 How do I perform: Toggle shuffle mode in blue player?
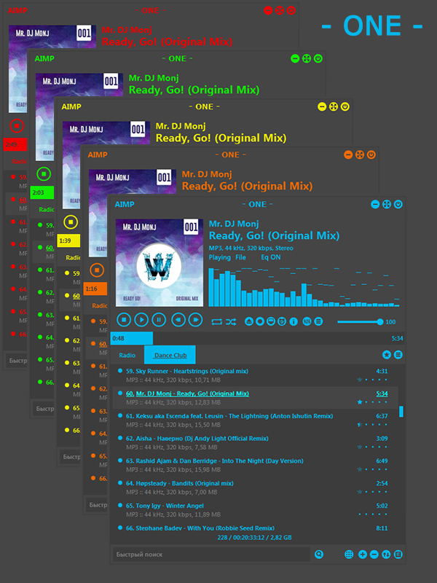pyautogui.click(x=231, y=321)
